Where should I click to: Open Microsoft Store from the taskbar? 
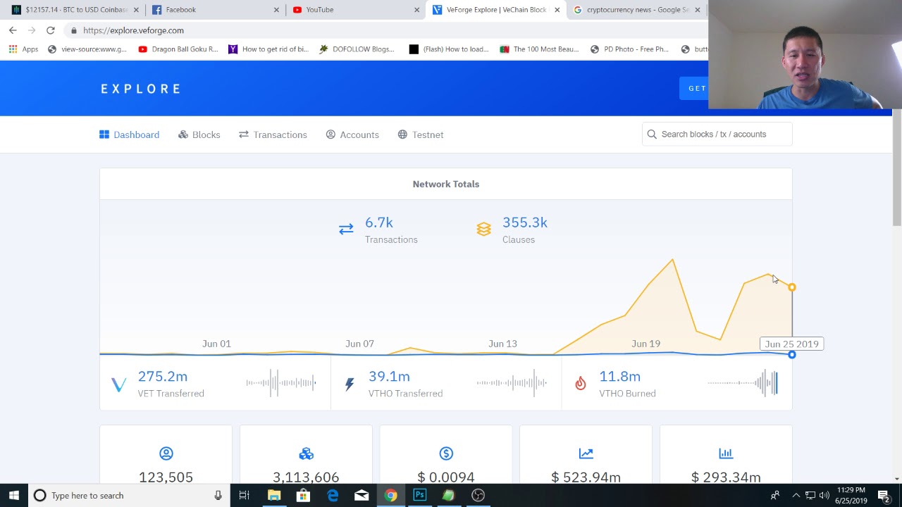click(x=303, y=496)
